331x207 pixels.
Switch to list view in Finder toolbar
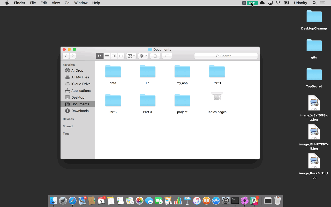pyautogui.click(x=107, y=56)
